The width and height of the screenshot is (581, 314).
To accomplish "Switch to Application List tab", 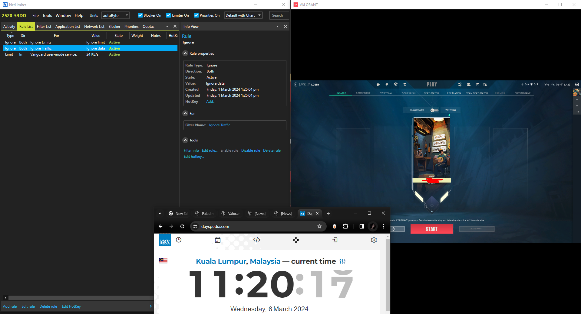I will coord(68,27).
